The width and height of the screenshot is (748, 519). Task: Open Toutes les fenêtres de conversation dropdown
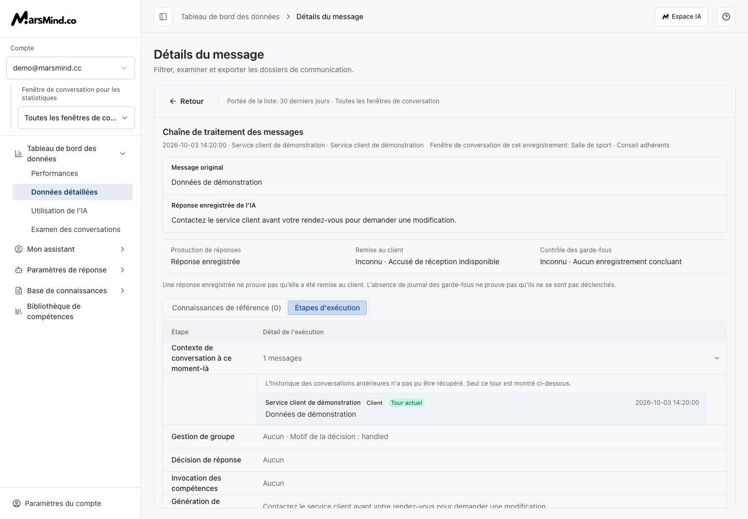coord(76,118)
